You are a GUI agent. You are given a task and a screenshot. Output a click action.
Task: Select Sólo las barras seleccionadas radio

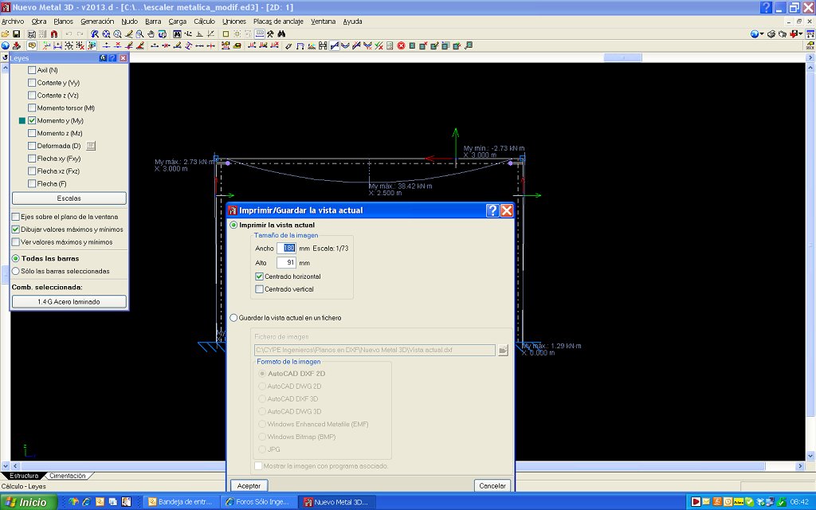click(x=16, y=271)
